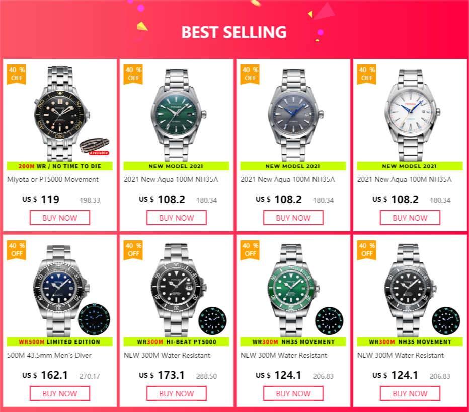Open the black No Time To Die watch image

[61, 114]
